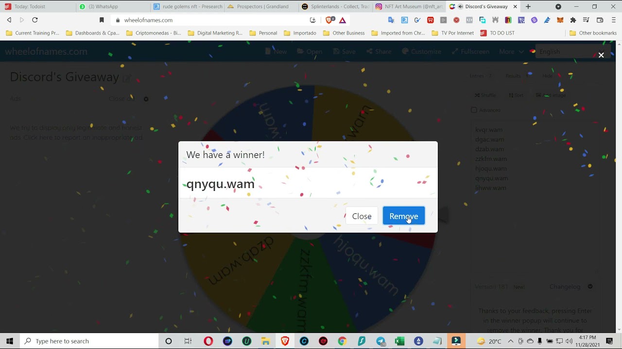Viewport: 622px width, 349px height.
Task: Open the Dashboards & Cpa bookmark folder
Action: coord(92,33)
